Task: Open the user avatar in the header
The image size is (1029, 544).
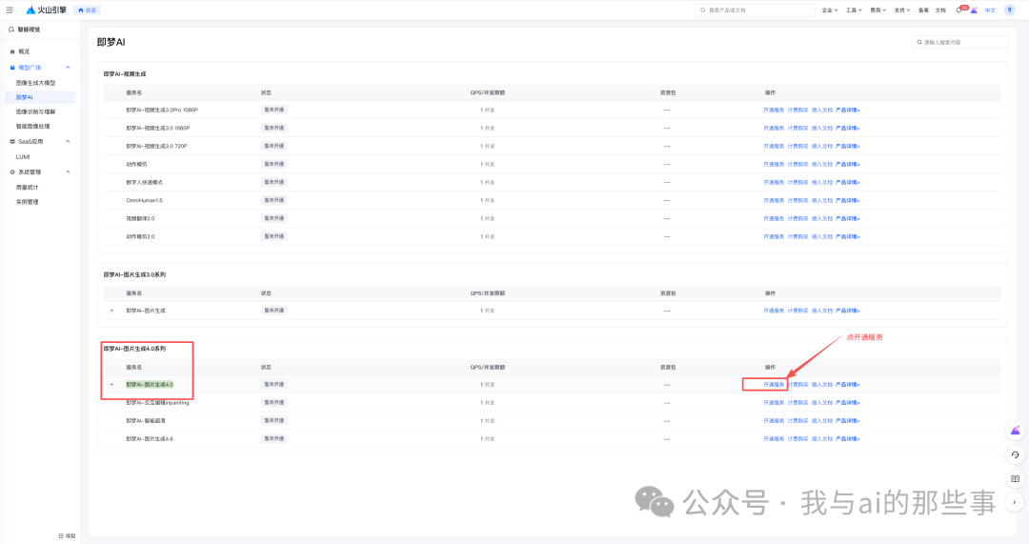Action: 1010,10
